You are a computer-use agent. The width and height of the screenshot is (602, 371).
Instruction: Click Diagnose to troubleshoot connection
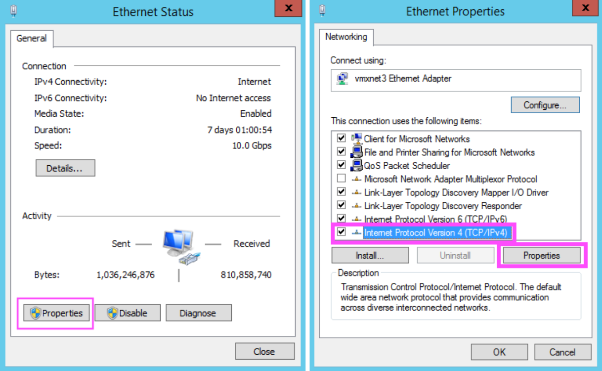click(198, 313)
